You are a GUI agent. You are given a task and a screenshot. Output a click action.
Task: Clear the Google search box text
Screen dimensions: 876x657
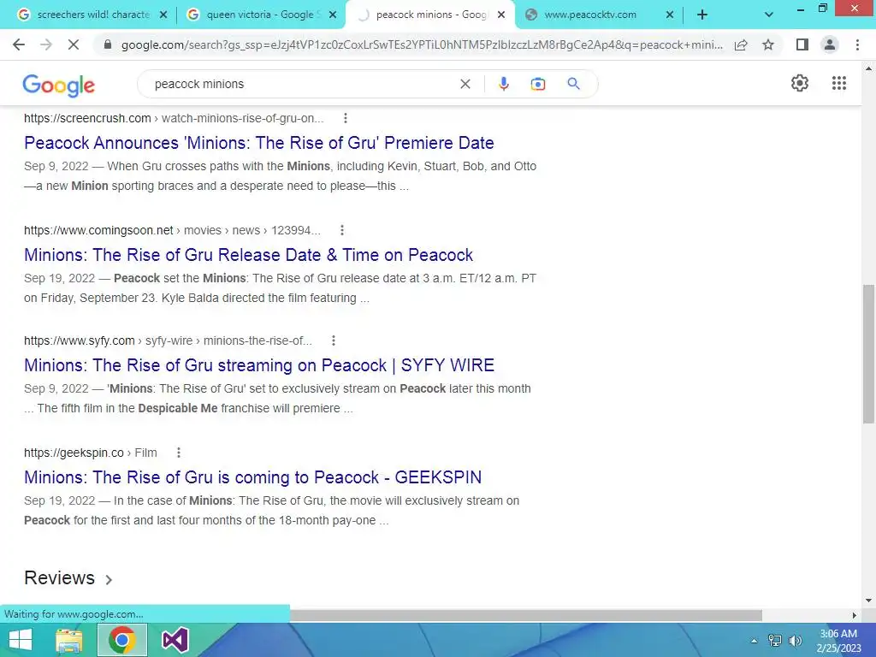click(465, 84)
